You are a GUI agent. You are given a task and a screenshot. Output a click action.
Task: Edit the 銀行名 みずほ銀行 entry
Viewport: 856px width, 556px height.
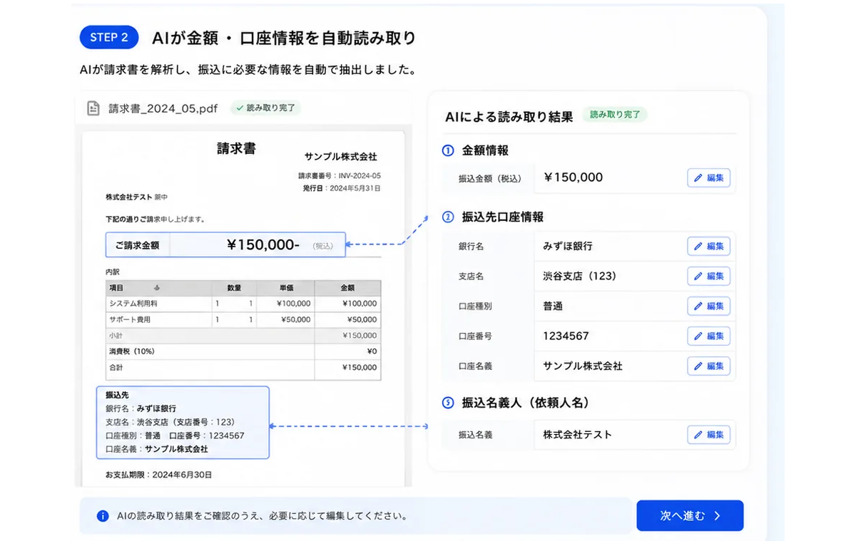[708, 247]
